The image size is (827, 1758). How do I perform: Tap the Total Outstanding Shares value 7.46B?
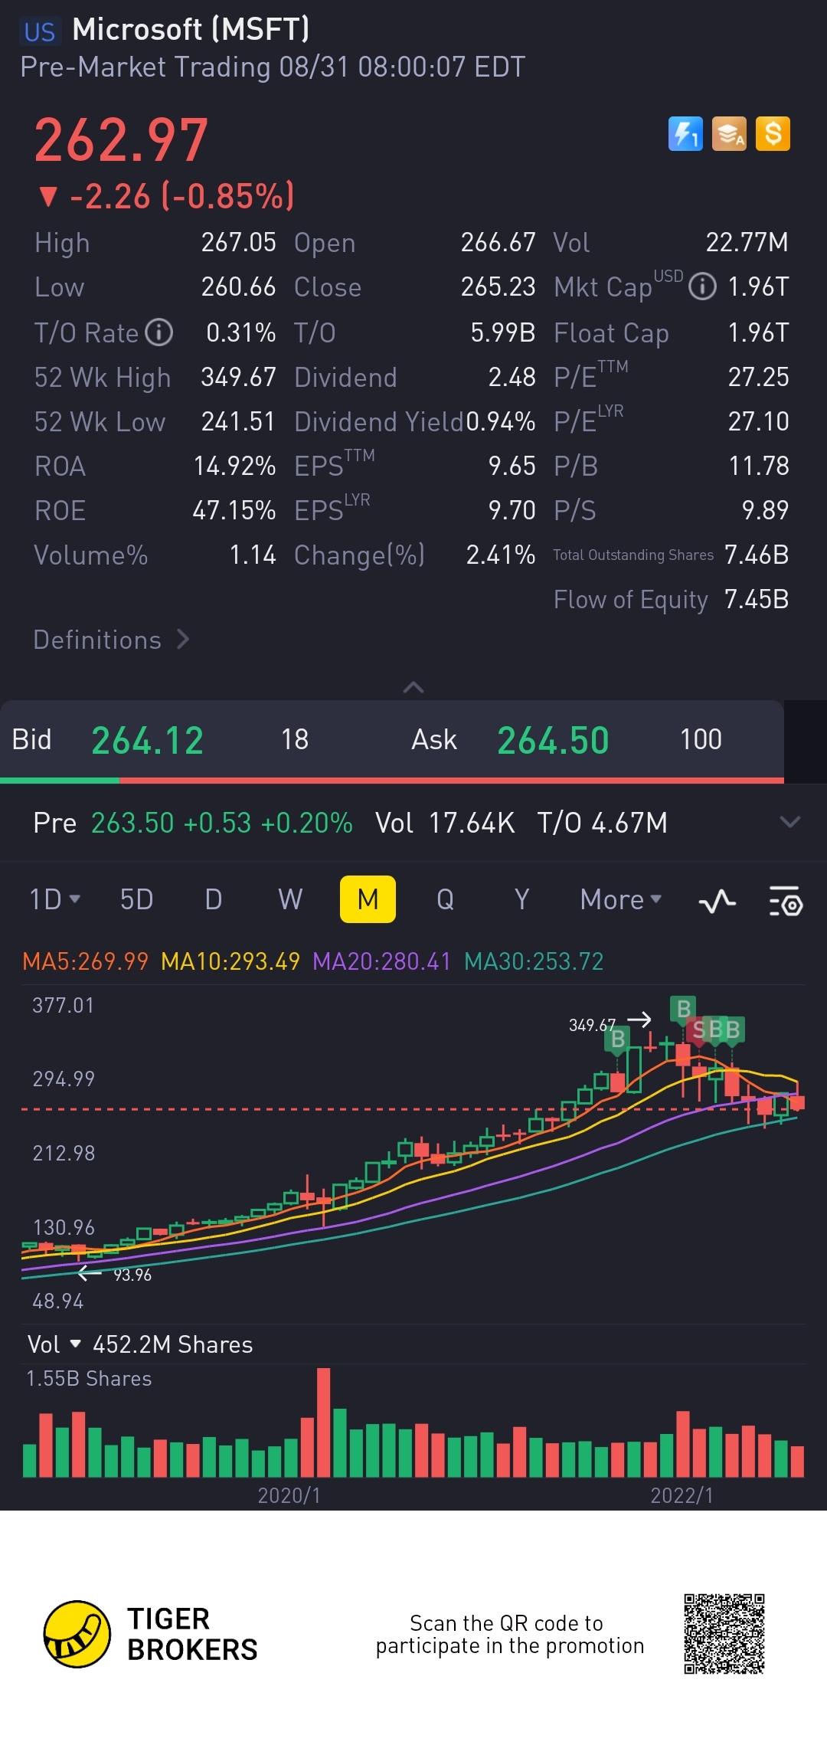(757, 555)
